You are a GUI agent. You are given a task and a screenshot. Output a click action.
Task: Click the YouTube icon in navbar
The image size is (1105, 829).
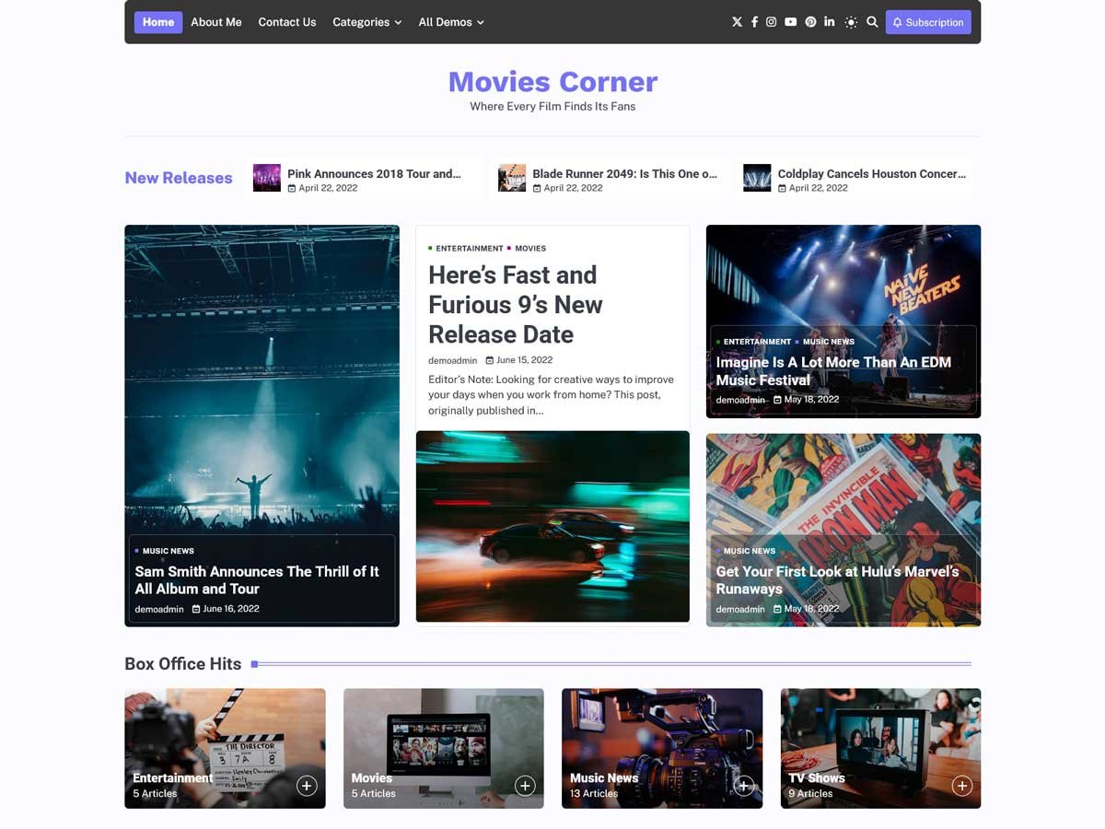click(x=790, y=22)
